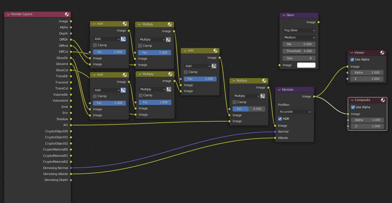Click the Denoise node Image output socket

coord(314,96)
